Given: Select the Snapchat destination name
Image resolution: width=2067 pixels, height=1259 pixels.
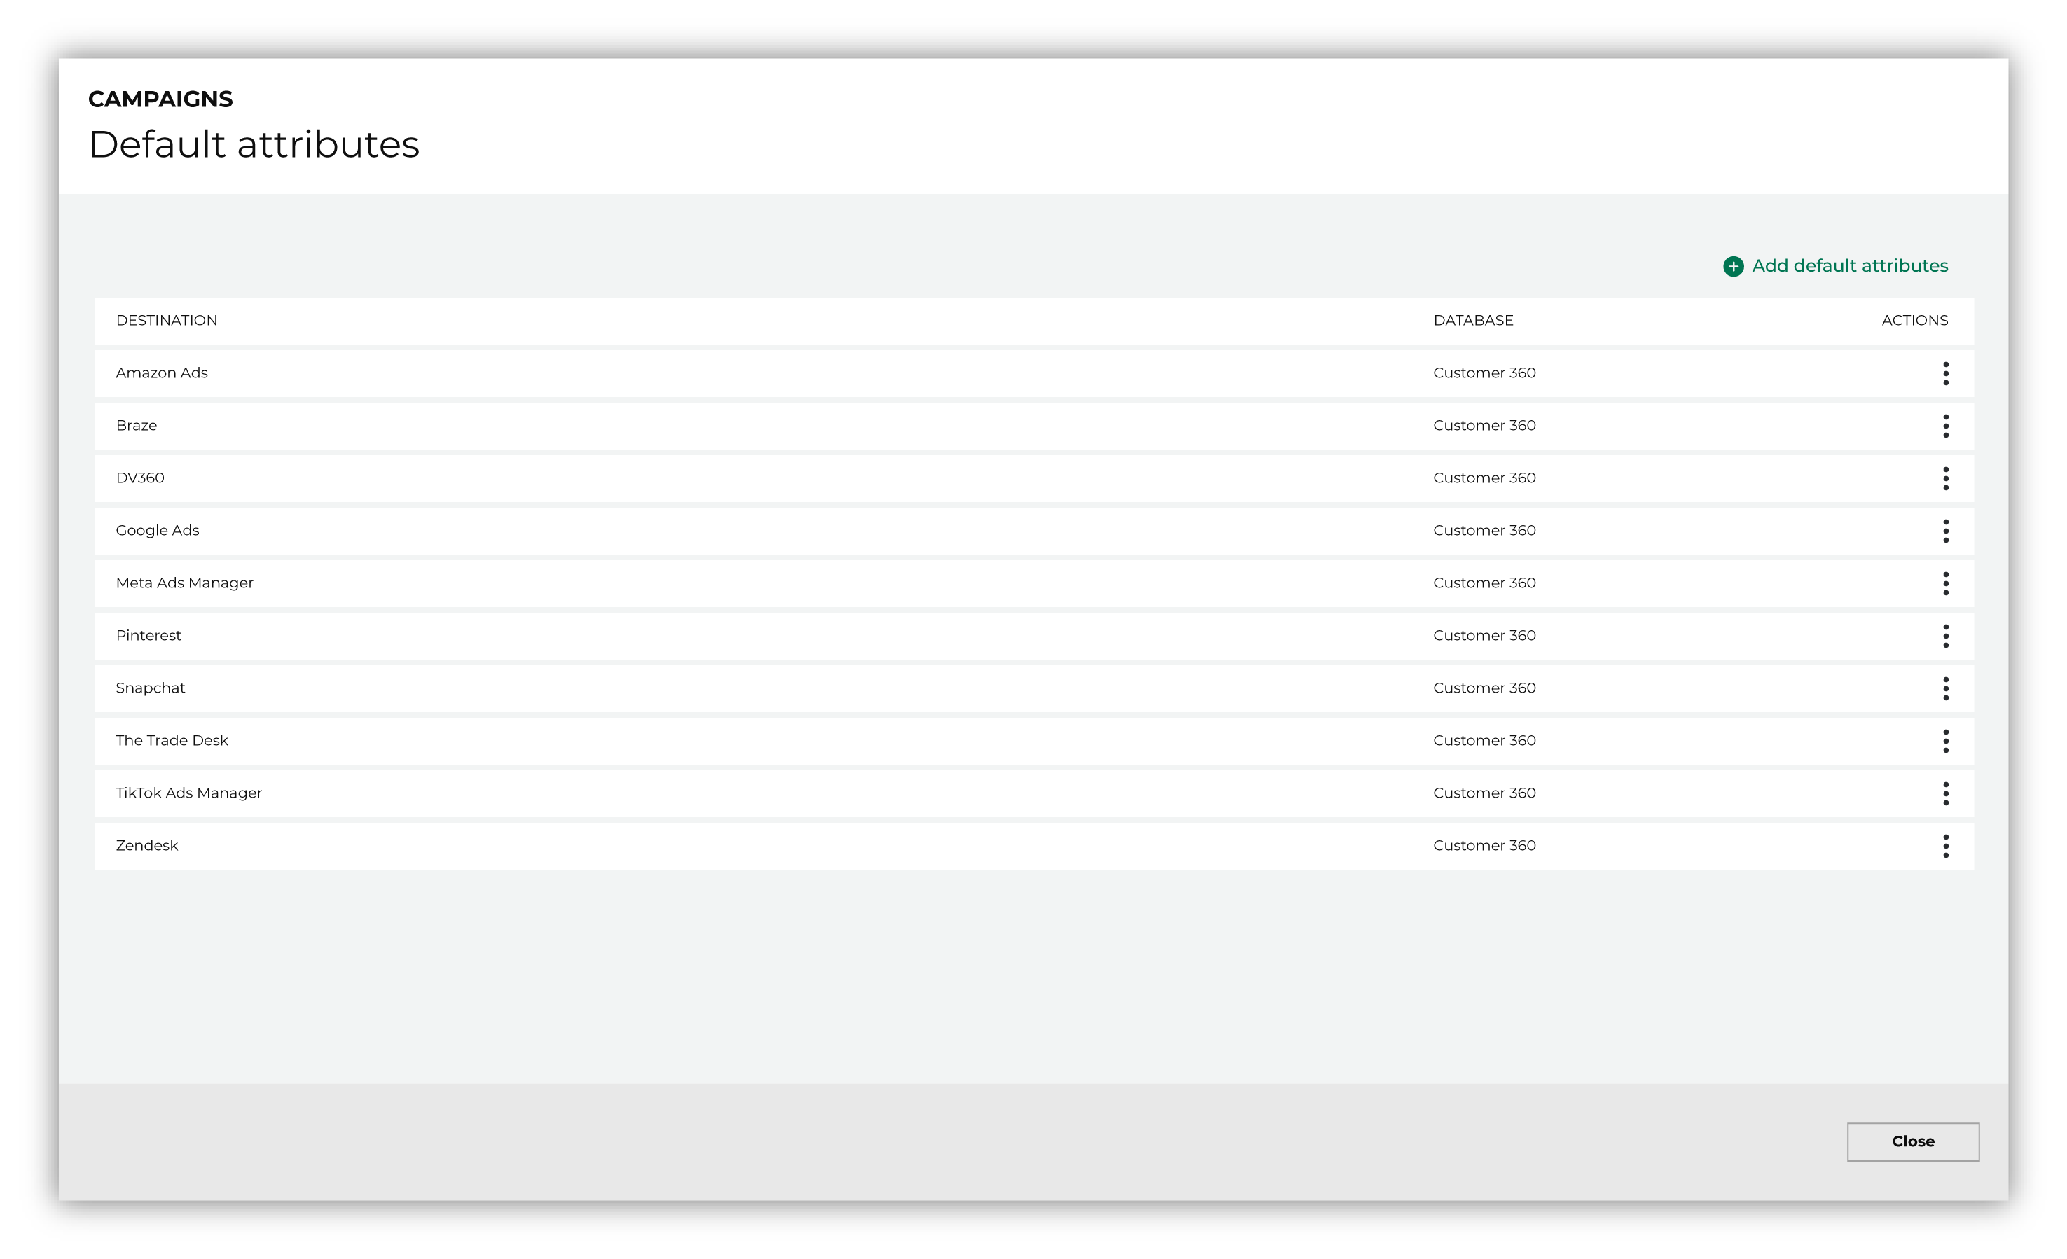Looking at the screenshot, I should [150, 688].
